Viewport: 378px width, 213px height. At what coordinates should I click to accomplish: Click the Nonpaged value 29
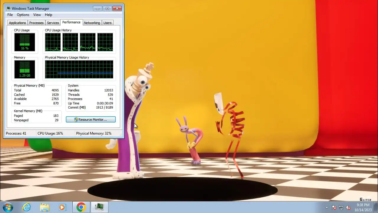pos(57,120)
